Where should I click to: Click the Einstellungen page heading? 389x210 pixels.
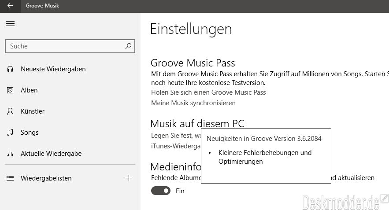click(x=191, y=29)
